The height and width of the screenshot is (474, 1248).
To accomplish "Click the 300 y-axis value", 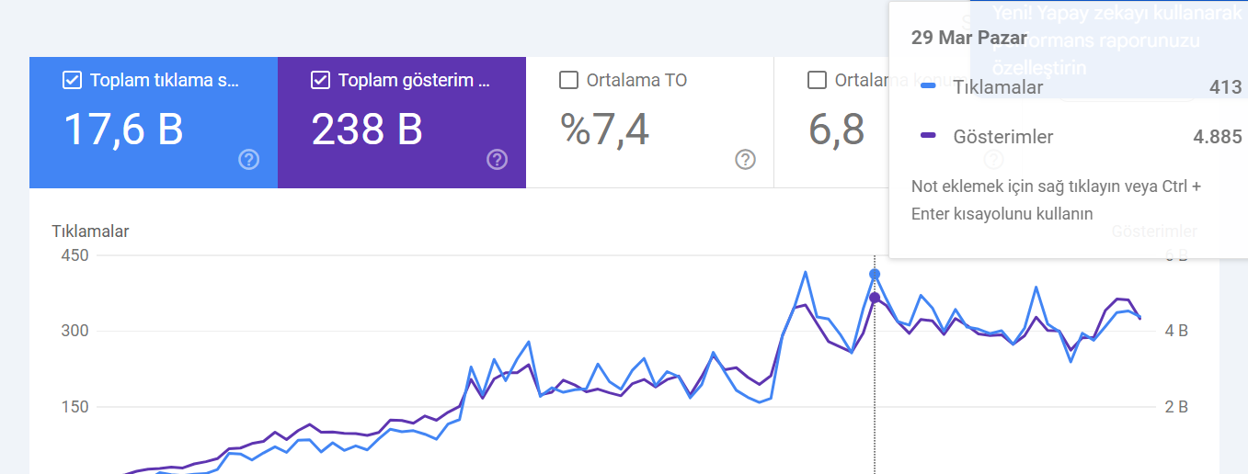I will (x=74, y=331).
